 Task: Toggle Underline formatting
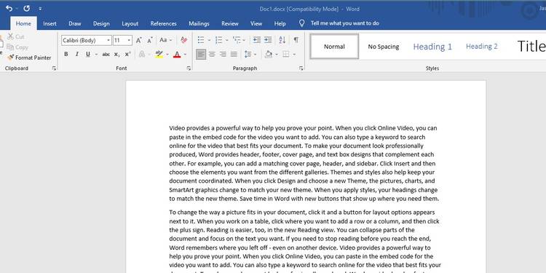click(88, 55)
